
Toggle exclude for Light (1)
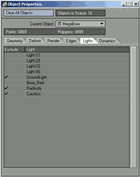tap(14, 55)
